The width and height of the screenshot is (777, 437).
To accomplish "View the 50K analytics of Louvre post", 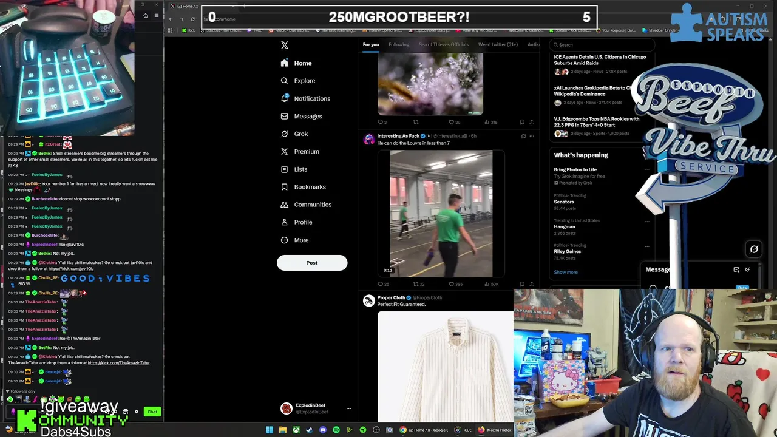I will (x=492, y=284).
